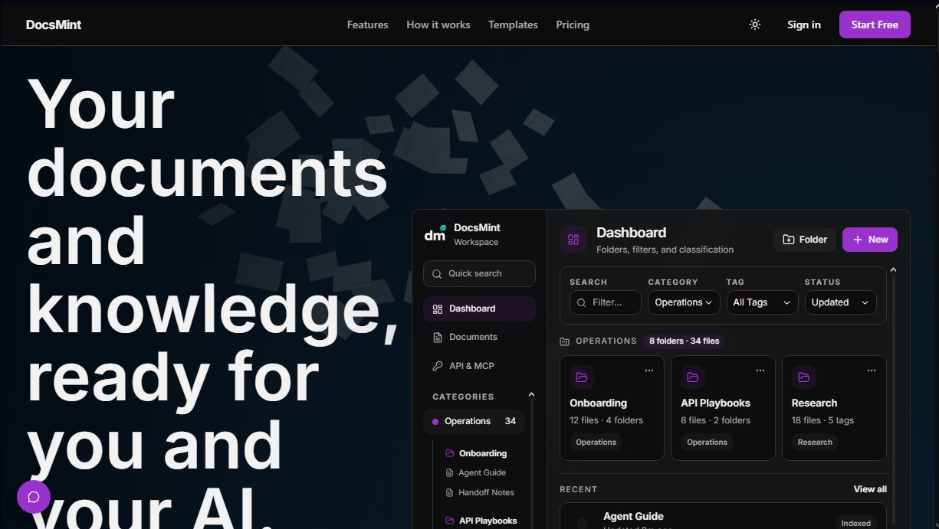Click the purple Dashboard header icon
Screen dimensions: 939x529
[573, 240]
